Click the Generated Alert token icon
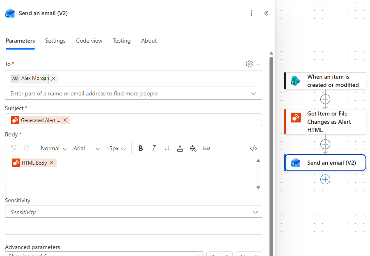Screen dimensions: 370x256 [x=15, y=120]
